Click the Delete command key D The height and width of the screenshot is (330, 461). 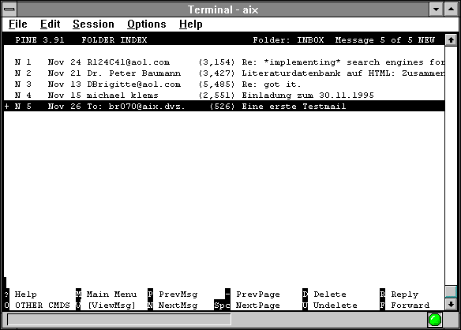305,294
